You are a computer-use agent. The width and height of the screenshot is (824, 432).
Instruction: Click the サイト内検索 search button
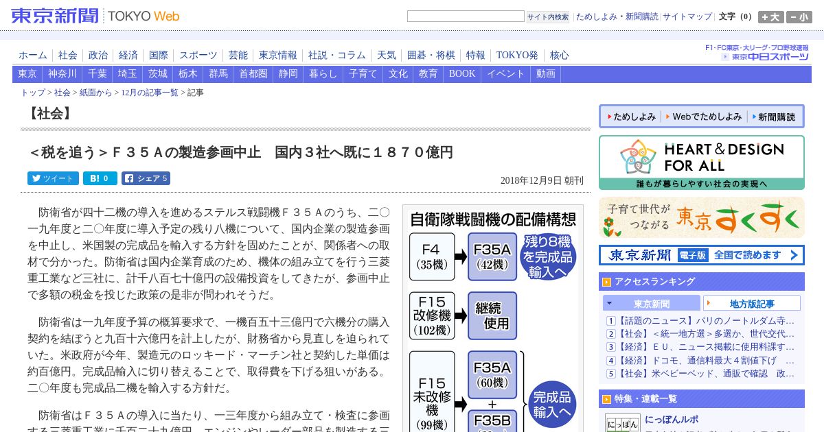548,17
